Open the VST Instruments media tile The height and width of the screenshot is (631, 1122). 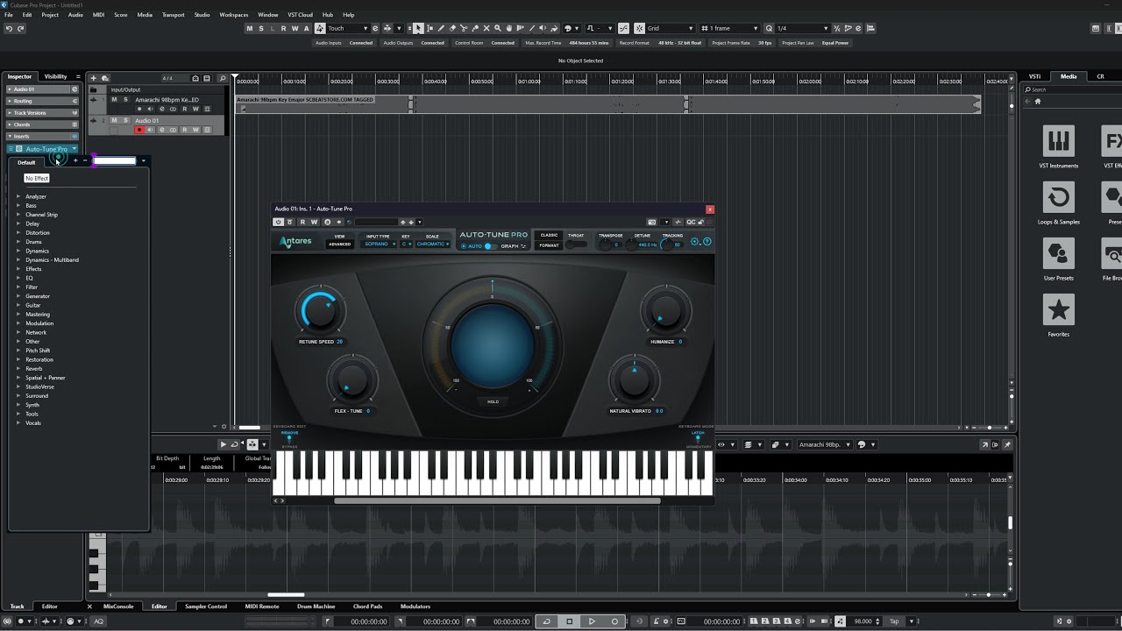1058,141
